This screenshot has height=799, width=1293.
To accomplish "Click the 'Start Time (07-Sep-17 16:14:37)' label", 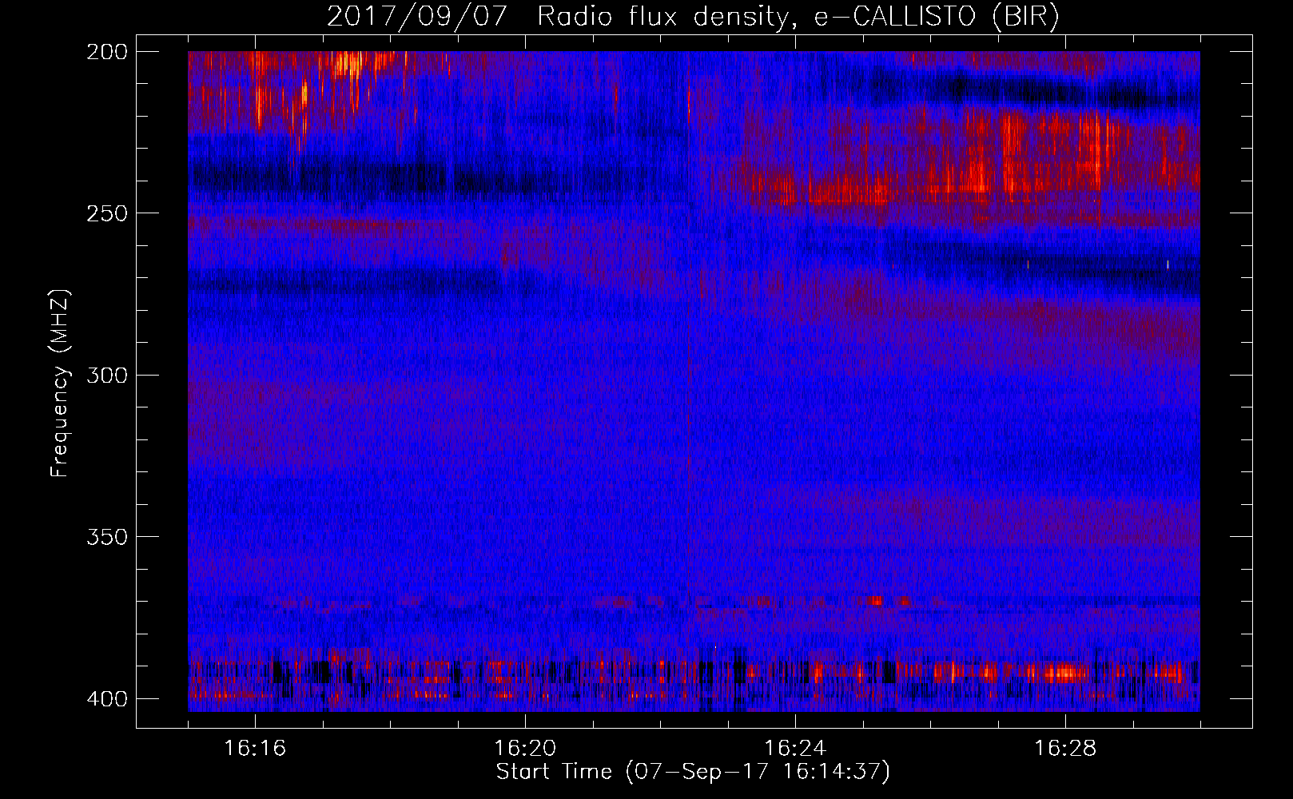I will 693,772.
